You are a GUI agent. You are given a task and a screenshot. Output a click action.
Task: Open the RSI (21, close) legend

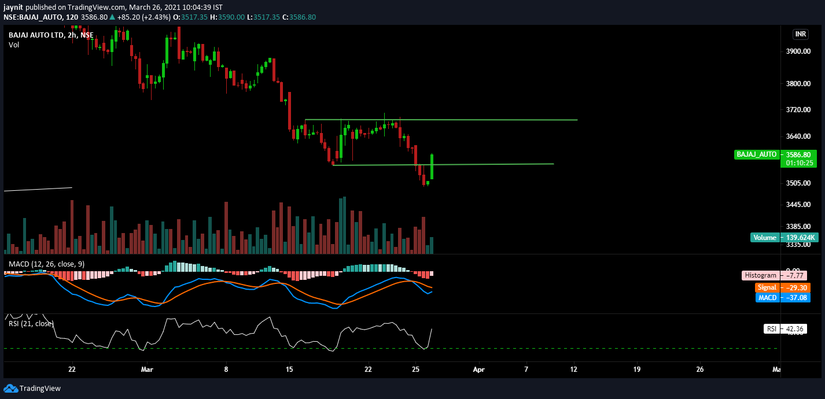pos(31,323)
